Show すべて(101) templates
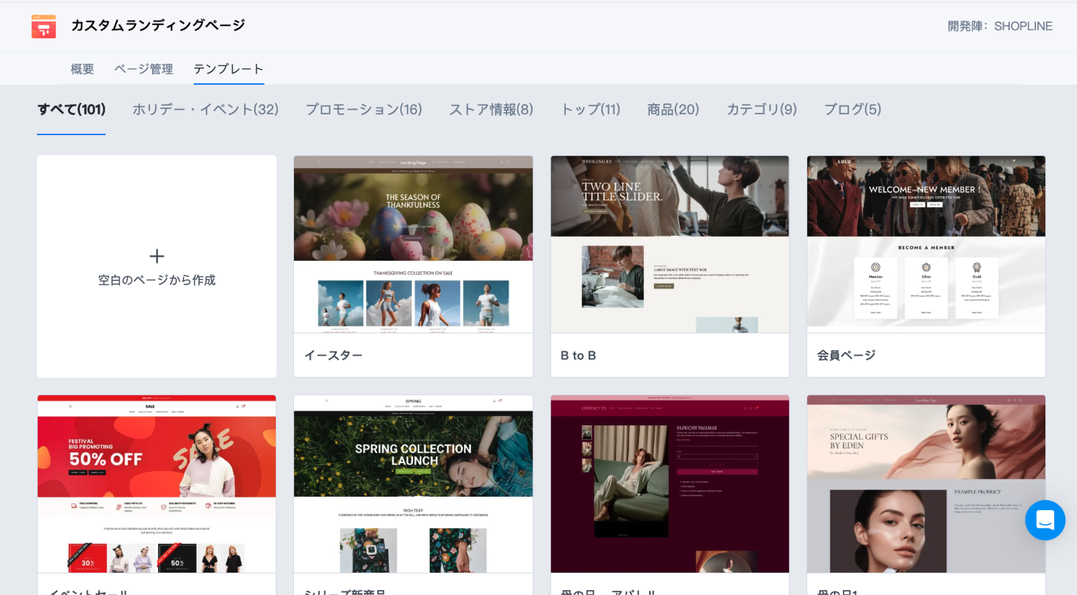 coord(71,109)
